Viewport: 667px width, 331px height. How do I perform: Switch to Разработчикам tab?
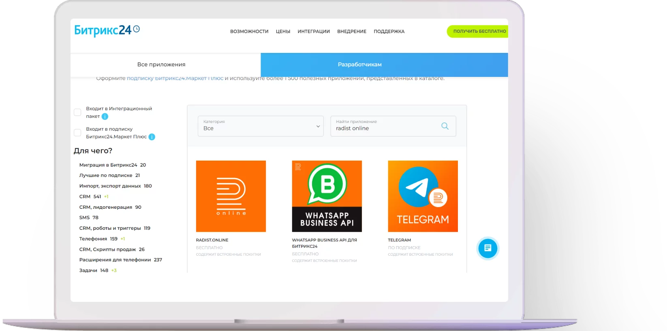coord(384,65)
